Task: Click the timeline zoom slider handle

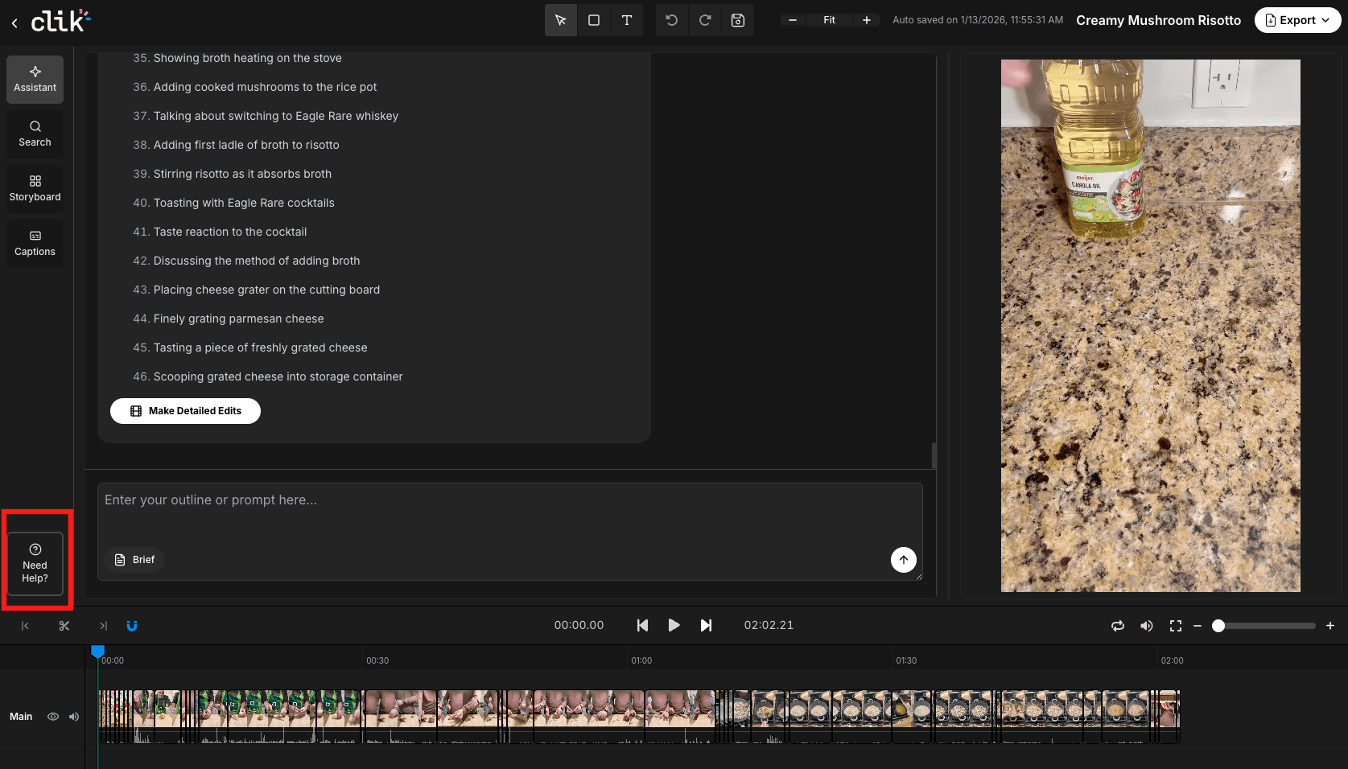Action: click(x=1218, y=626)
